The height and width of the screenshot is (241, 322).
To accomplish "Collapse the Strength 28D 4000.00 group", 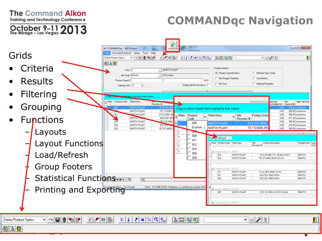I will tap(213, 152).
